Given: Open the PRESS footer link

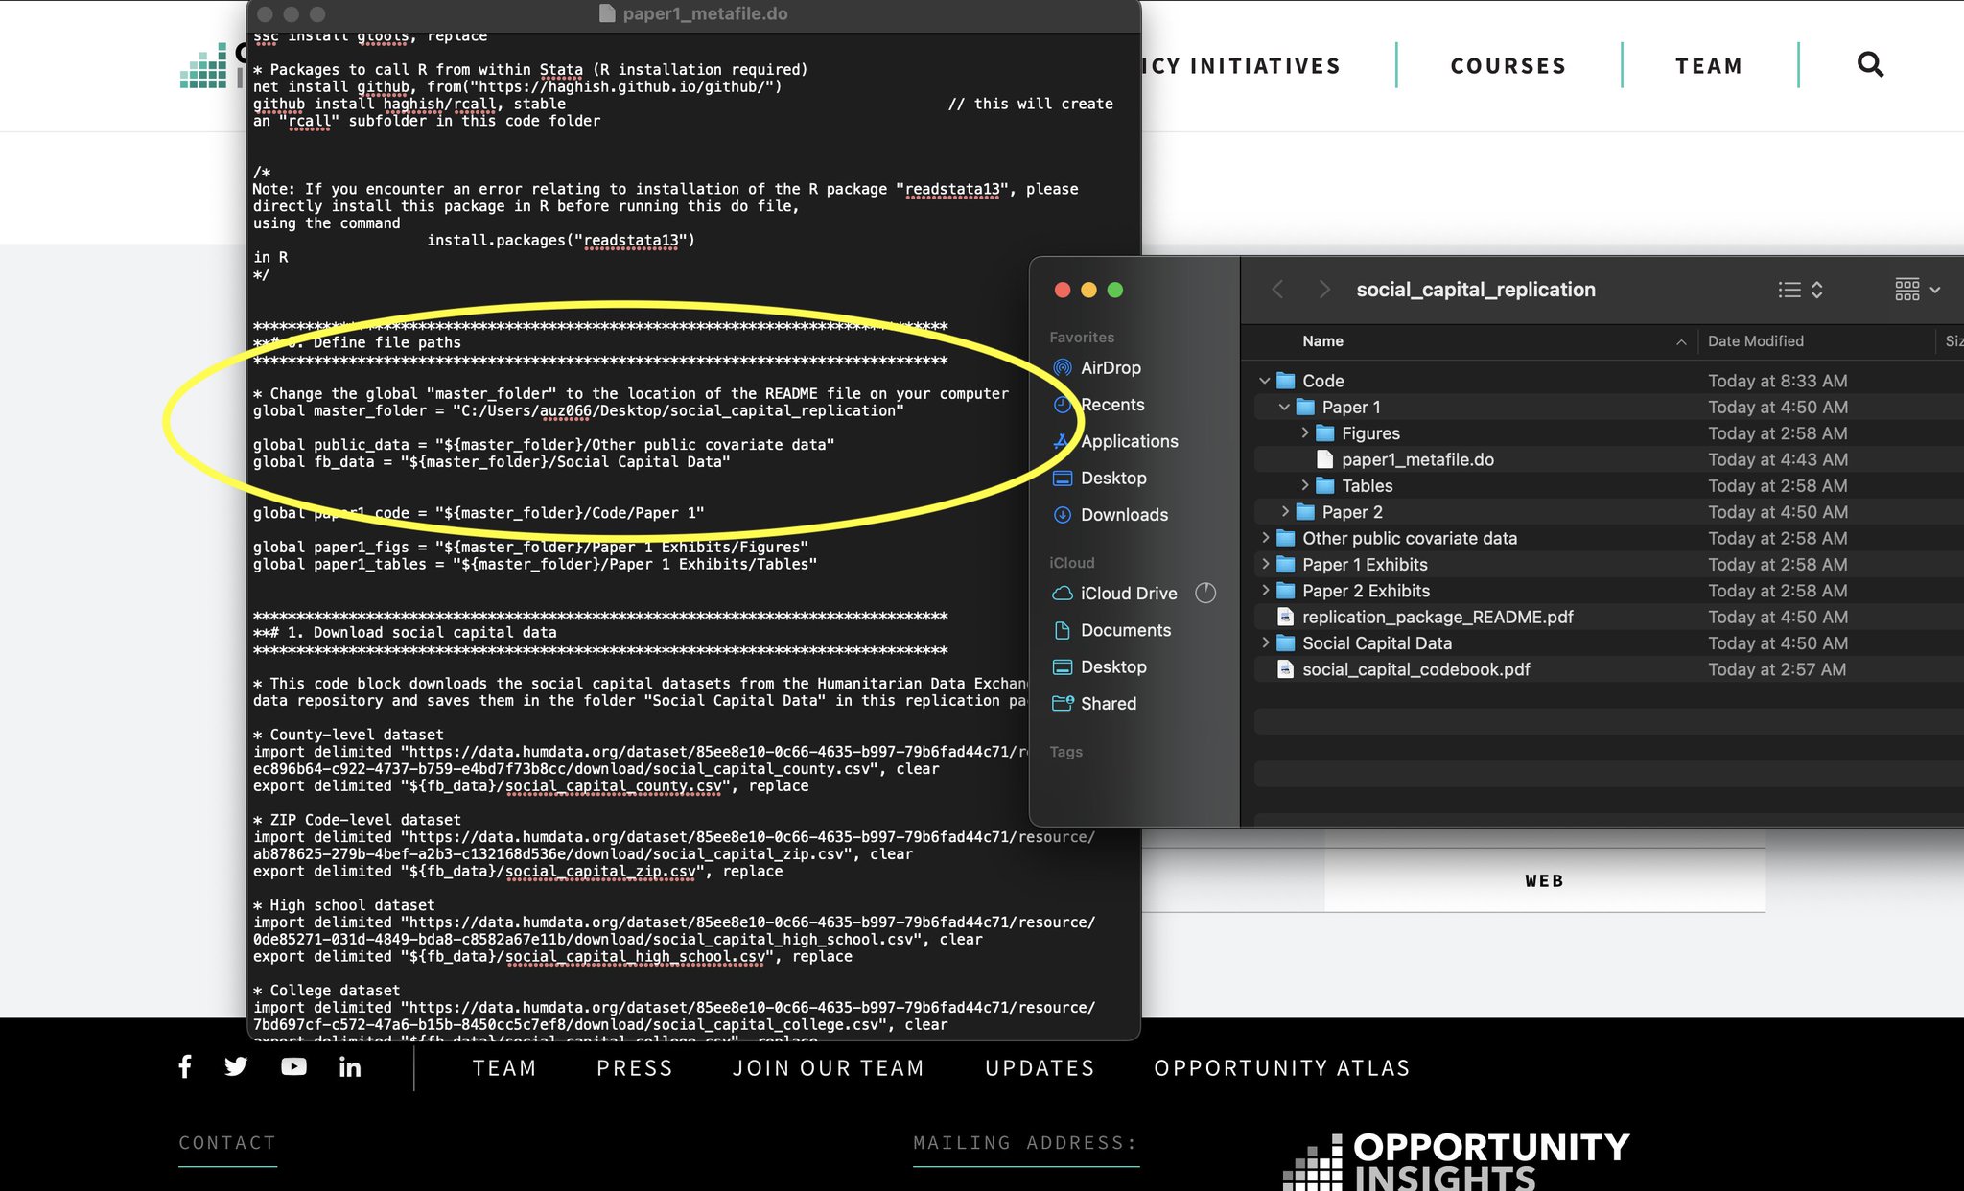Looking at the screenshot, I should (x=635, y=1068).
